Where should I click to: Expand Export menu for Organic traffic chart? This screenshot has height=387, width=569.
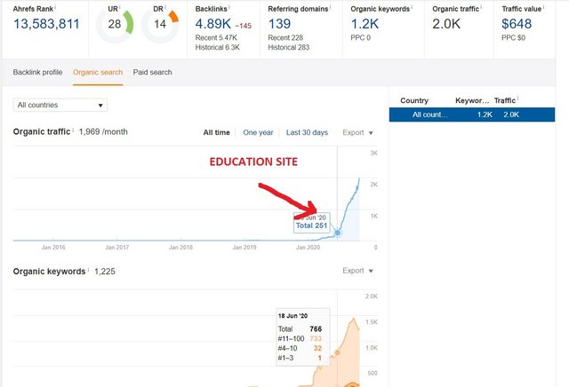(357, 132)
